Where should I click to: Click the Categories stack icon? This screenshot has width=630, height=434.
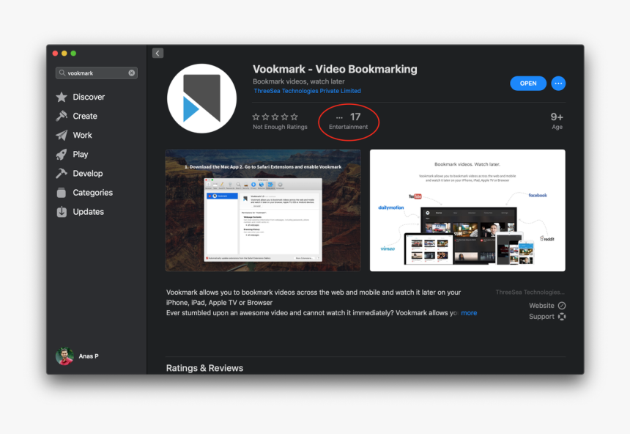click(62, 193)
